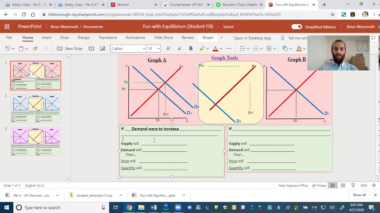The width and height of the screenshot is (380, 213).
Task: Click the Shape Fill bucket icon
Action: (299, 49)
